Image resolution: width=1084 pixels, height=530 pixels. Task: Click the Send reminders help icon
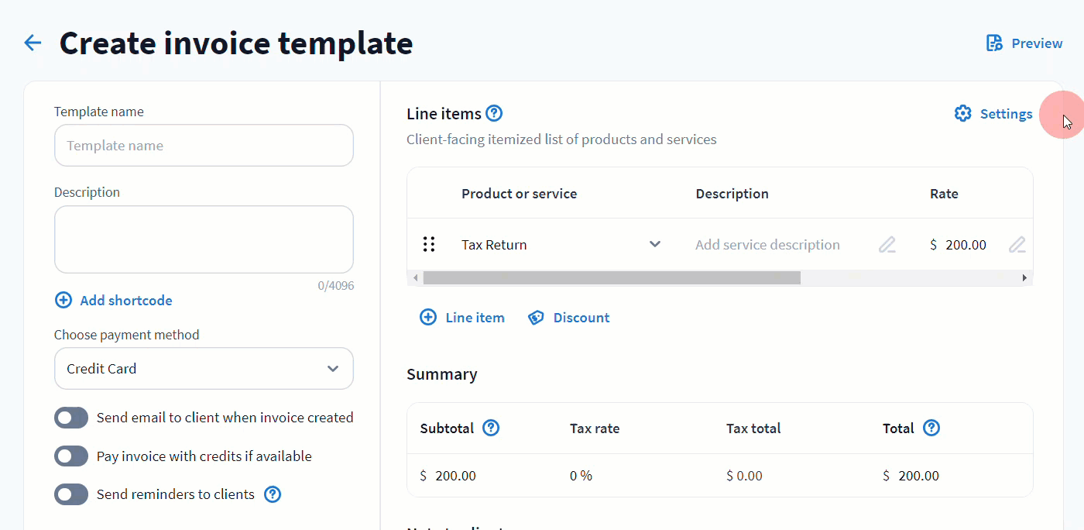pos(273,494)
